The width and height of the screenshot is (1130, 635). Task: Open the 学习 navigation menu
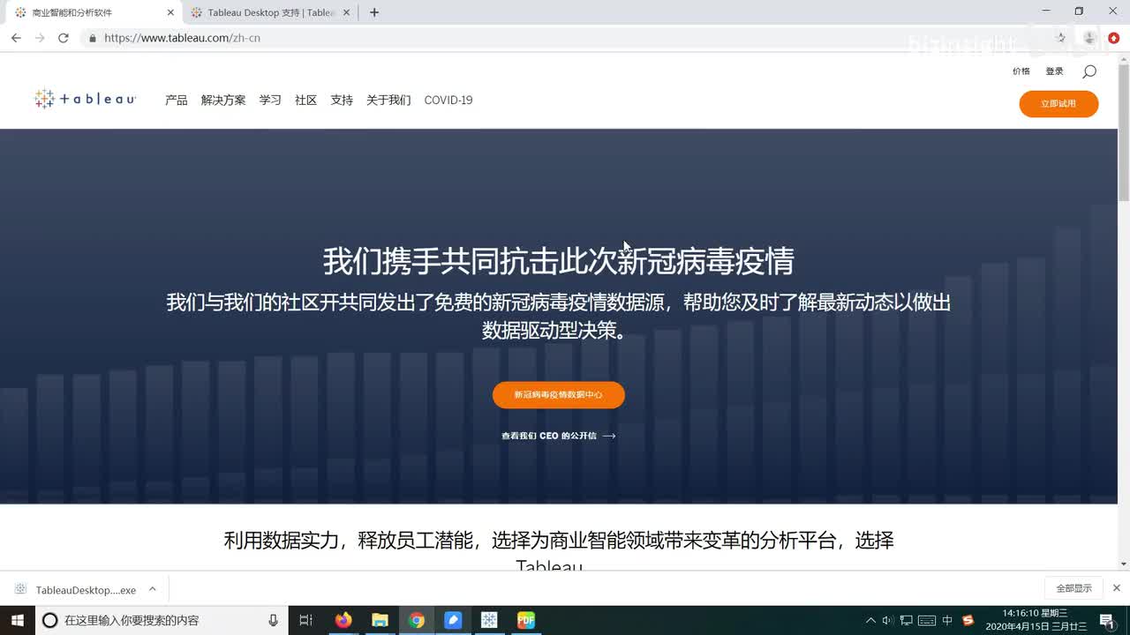[270, 101]
